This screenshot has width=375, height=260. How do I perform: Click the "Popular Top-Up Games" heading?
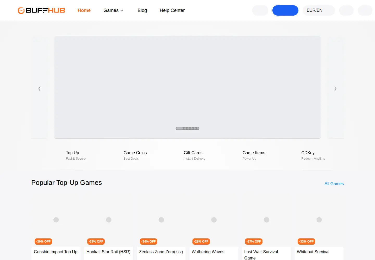point(66,183)
